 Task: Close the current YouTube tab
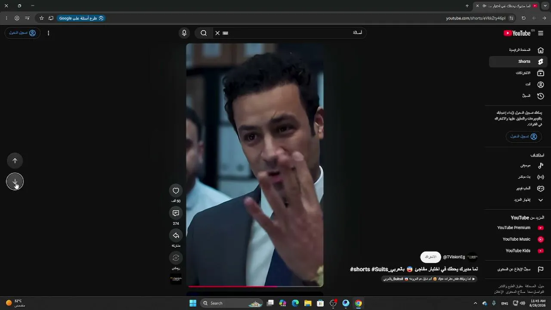coord(477,6)
